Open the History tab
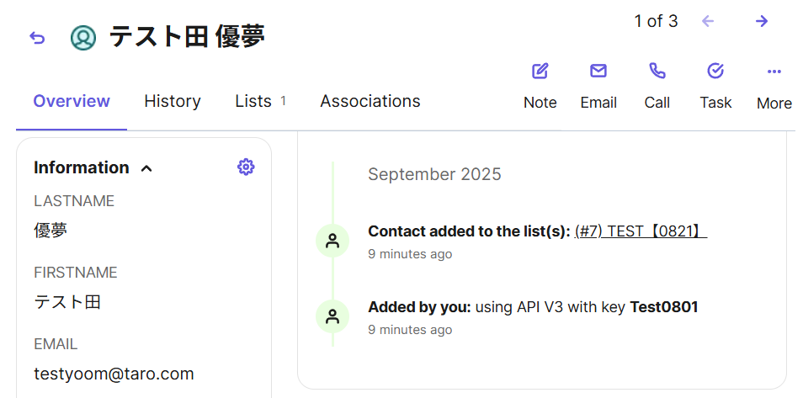 click(x=173, y=101)
